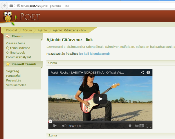The height and width of the screenshot is (139, 175).
Task: Click the small play button in video controls
Action: 55,126
